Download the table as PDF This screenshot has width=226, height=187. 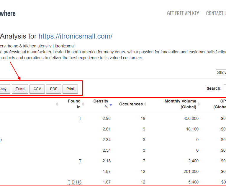tap(54, 89)
